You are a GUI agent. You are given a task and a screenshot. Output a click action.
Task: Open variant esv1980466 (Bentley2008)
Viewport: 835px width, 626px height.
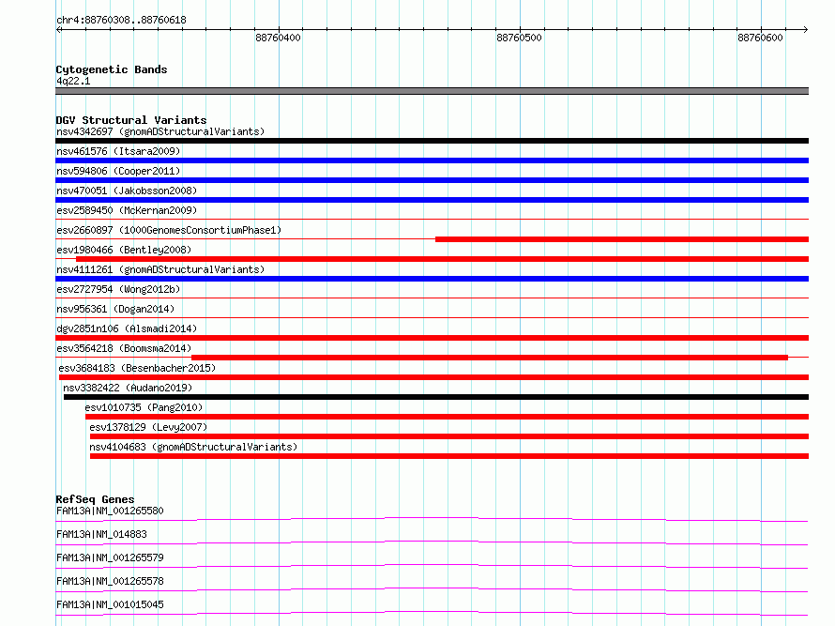[124, 250]
